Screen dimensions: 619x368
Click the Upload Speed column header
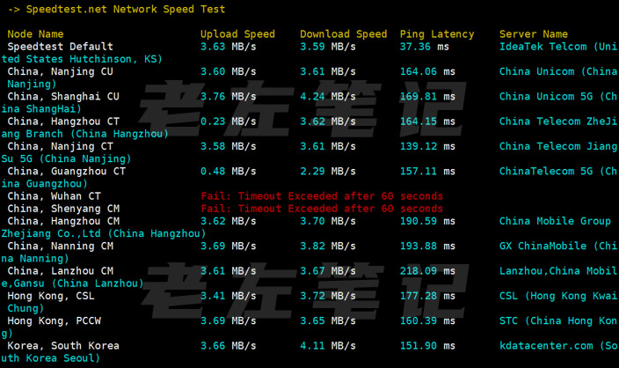click(x=237, y=34)
